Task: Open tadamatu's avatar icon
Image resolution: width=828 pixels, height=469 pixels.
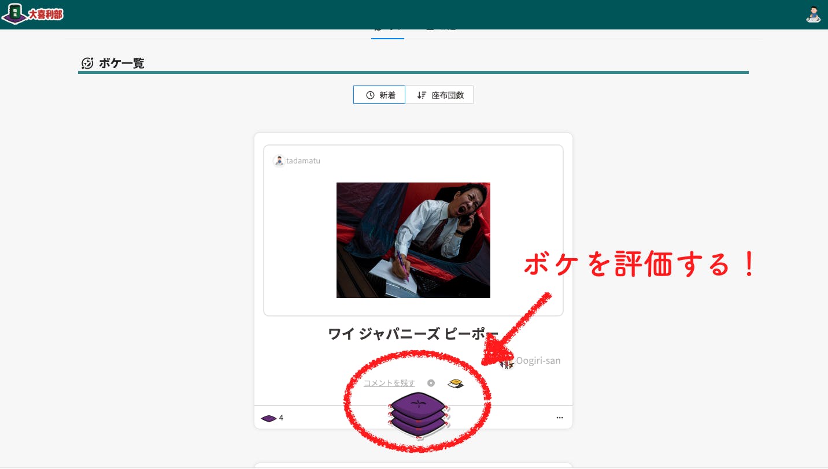Action: tap(279, 161)
